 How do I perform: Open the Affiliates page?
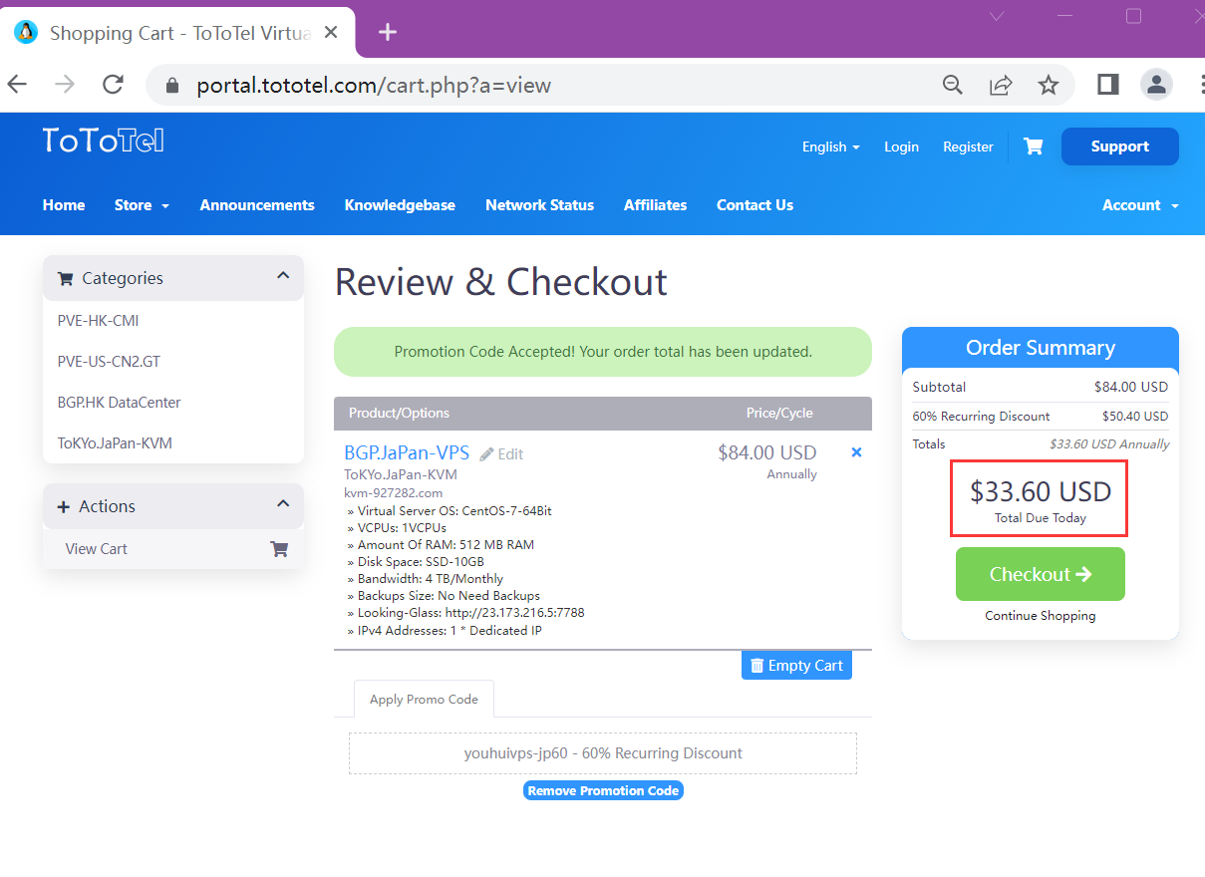tap(655, 205)
